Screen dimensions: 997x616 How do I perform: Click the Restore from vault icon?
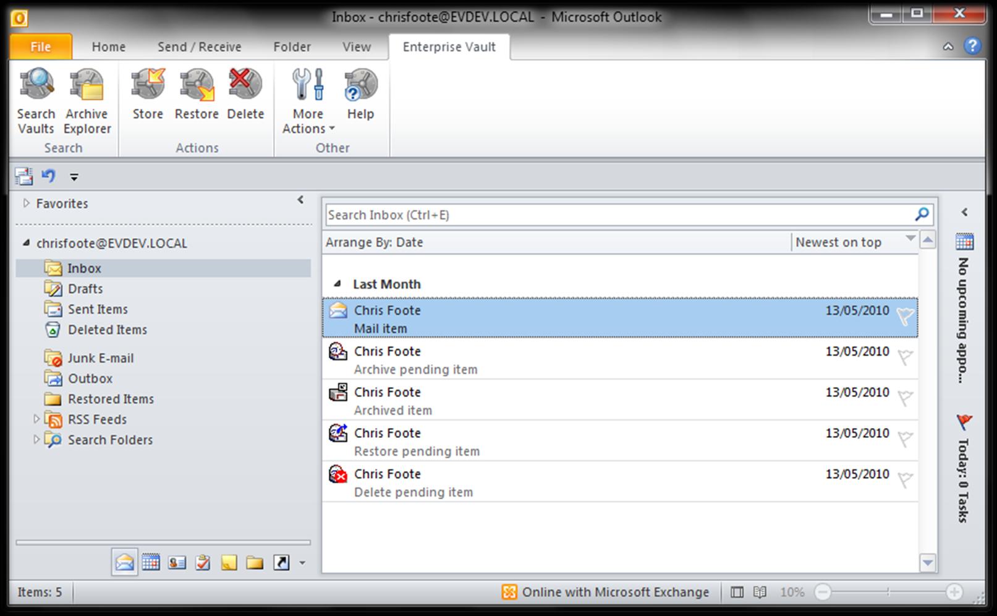coord(197,95)
